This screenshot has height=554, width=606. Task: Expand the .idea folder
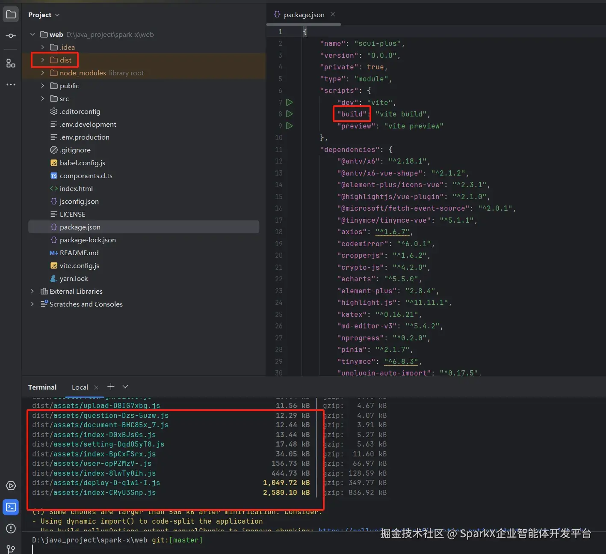tap(42, 47)
